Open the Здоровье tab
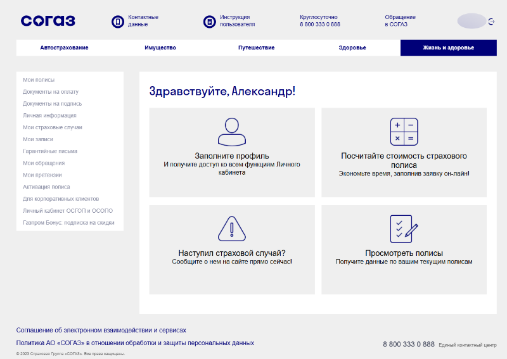The image size is (507, 359). point(352,48)
